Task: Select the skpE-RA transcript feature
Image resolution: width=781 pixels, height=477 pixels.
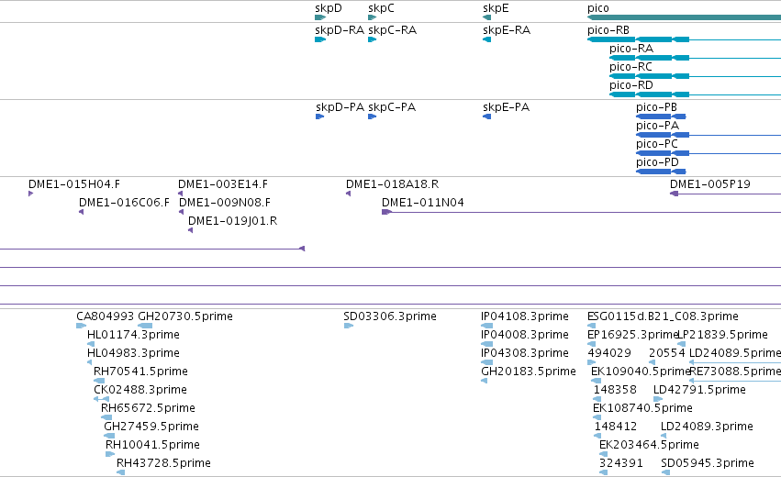Action: (486, 39)
